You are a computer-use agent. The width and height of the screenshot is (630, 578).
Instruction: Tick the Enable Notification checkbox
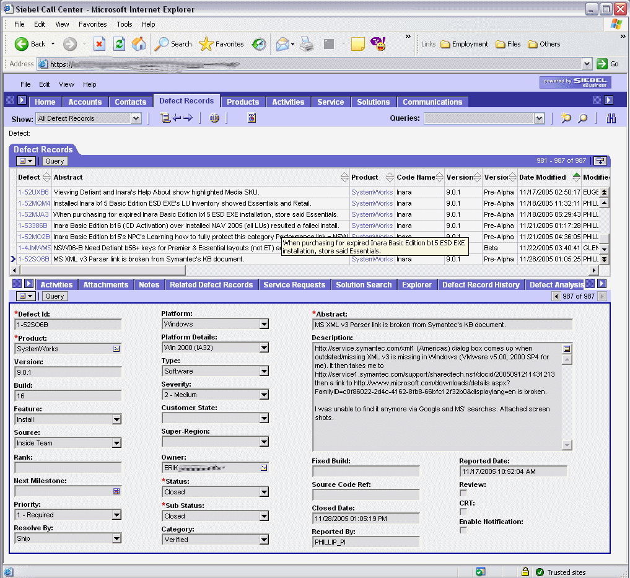point(463,530)
